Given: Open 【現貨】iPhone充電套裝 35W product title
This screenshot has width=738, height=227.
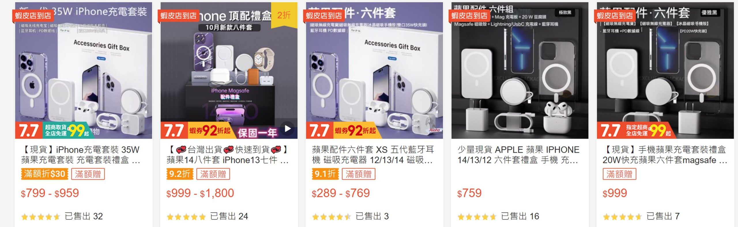Looking at the screenshot, I should [x=81, y=154].
